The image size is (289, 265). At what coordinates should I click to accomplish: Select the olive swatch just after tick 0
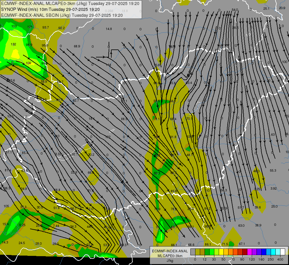(197, 252)
